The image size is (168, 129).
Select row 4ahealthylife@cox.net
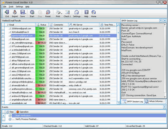(61, 92)
